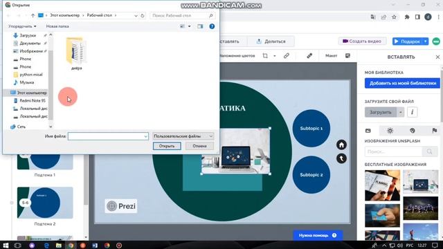This screenshot has width=443, height=249.
Task: Select the Subtopic 2 circle on canvas
Action: coord(311,175)
